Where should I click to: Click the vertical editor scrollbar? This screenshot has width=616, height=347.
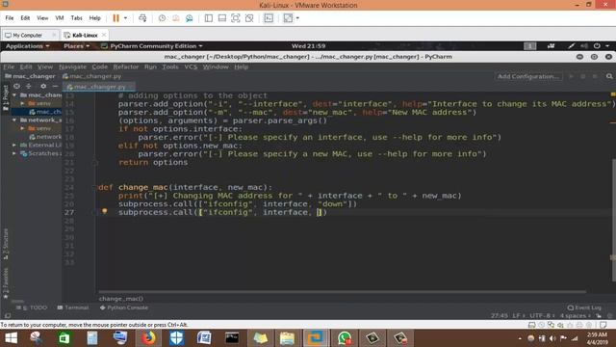(613, 221)
